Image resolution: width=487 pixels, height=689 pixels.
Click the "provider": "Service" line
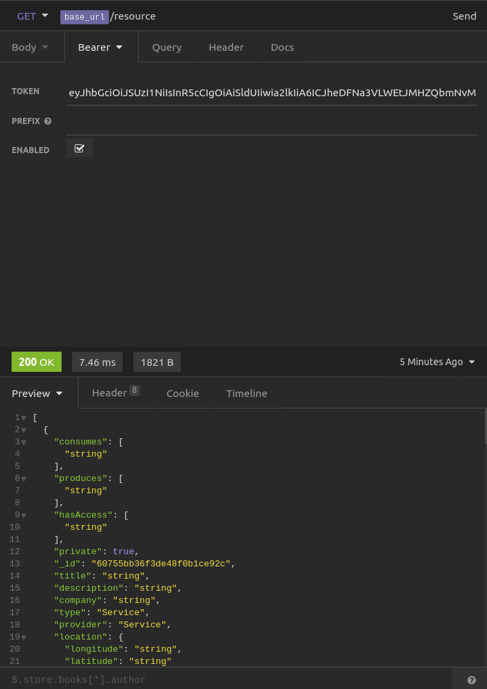tap(112, 625)
